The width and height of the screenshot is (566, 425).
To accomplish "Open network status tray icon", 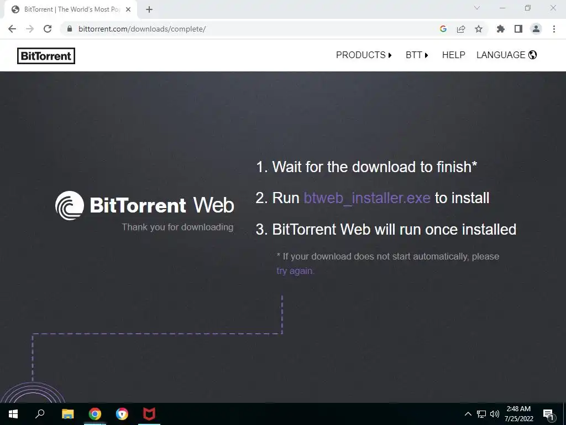I will (481, 414).
